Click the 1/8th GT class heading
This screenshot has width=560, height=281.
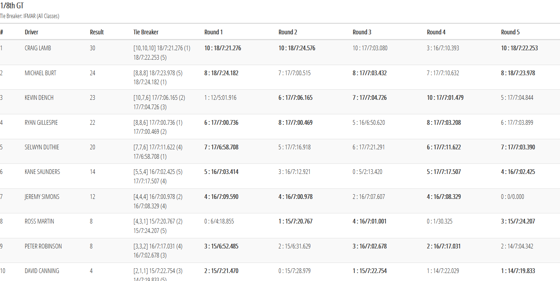(x=12, y=6)
